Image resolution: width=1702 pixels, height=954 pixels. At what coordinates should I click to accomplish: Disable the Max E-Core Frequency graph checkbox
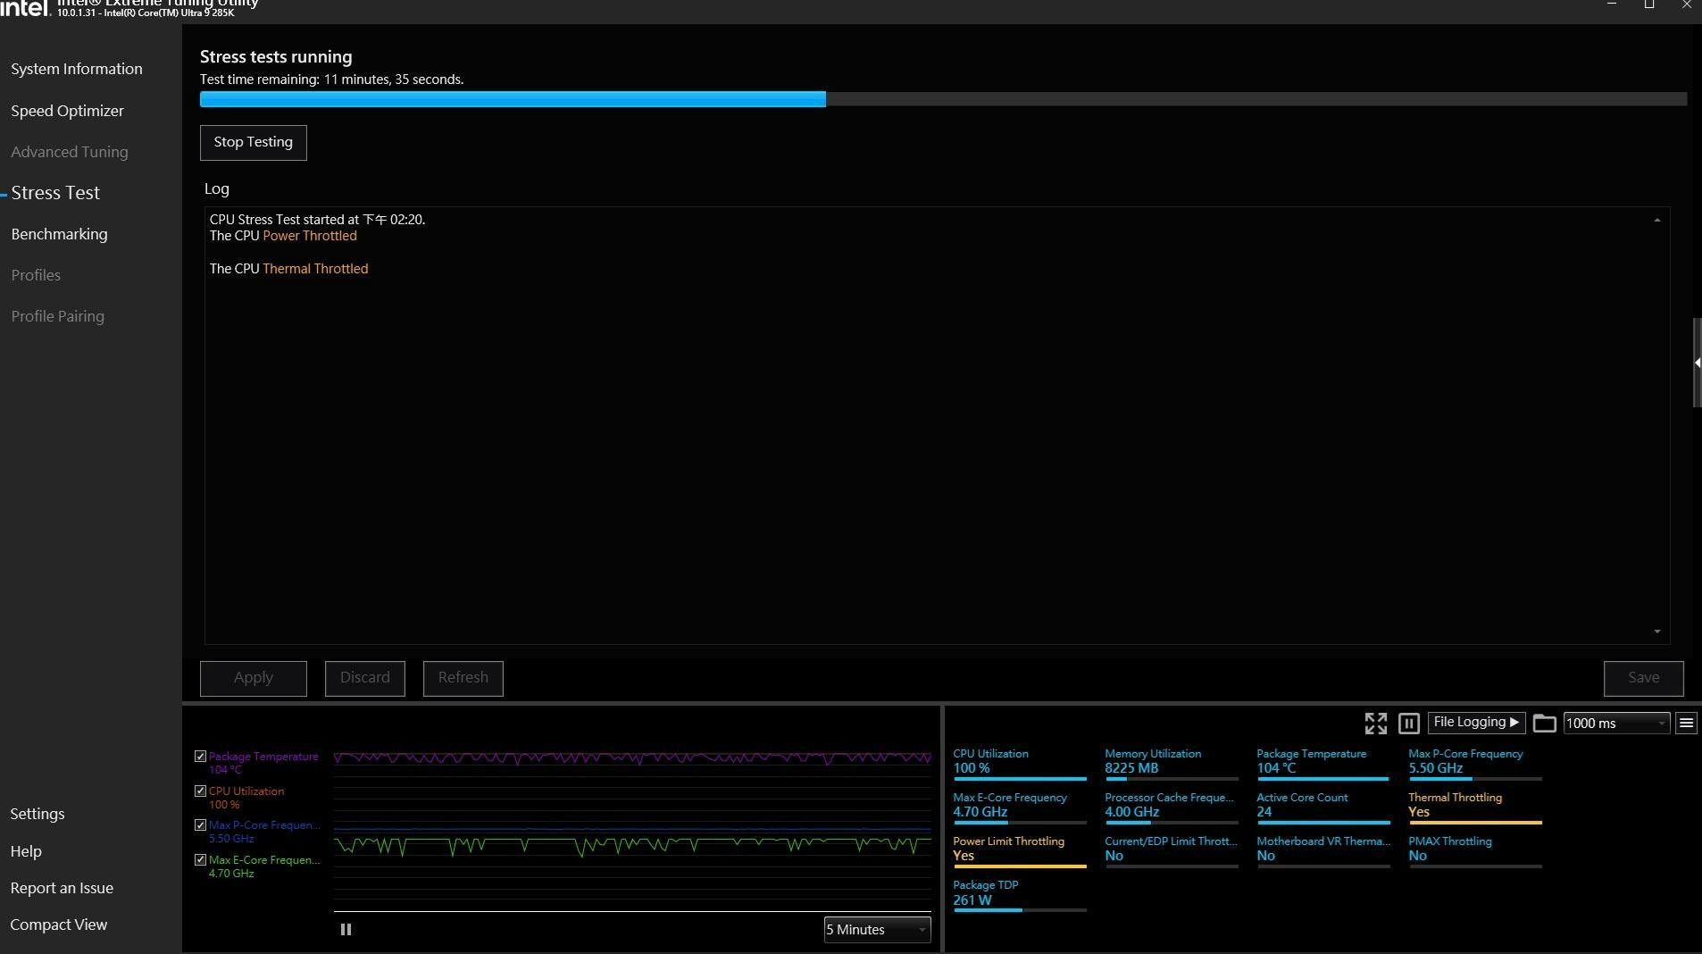tap(201, 860)
